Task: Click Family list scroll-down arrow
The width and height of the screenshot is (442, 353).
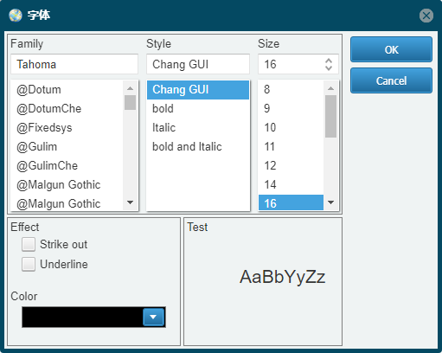Action: pyautogui.click(x=130, y=202)
